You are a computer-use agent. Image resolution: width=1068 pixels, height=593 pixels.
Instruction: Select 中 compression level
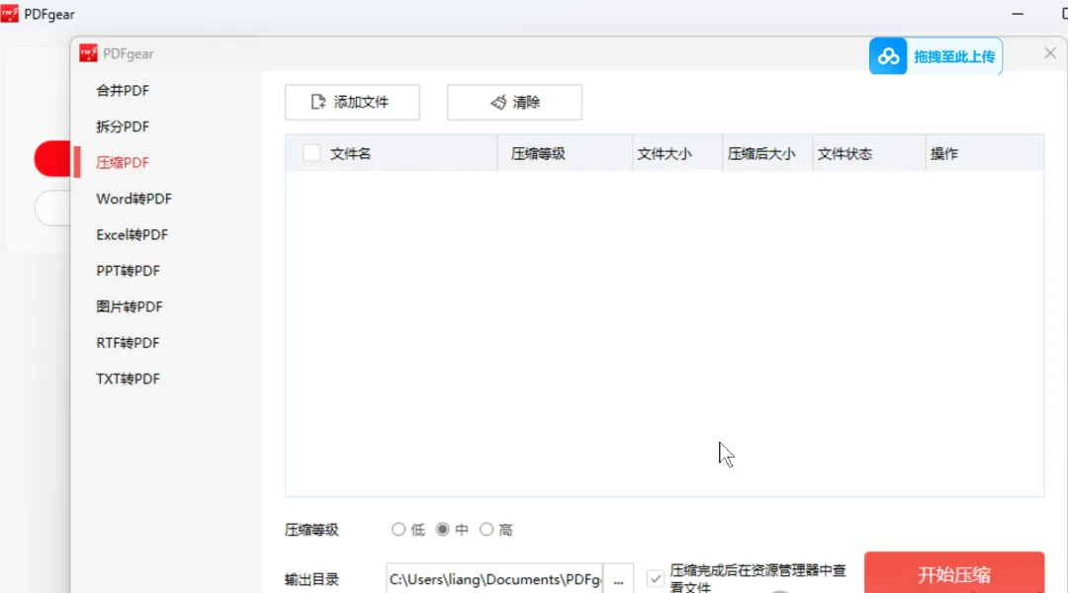[443, 529]
